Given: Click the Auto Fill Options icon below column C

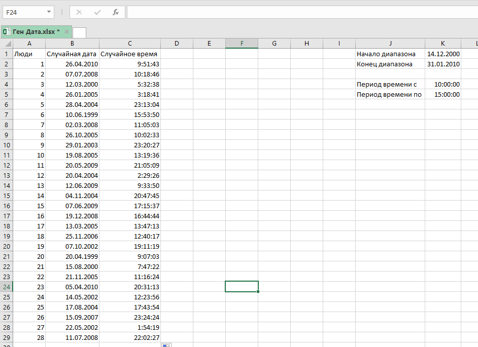Looking at the screenshot, I should [x=166, y=345].
